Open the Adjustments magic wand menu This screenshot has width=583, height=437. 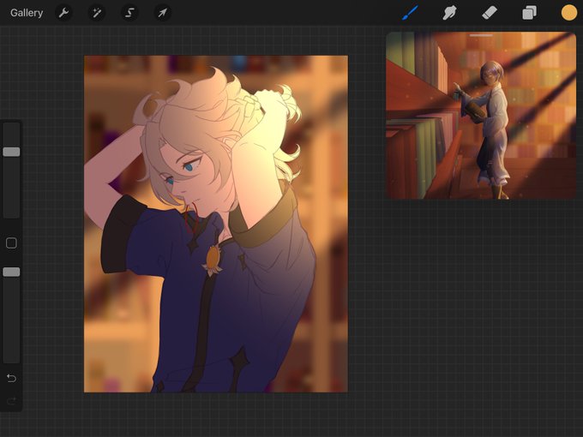pos(97,13)
